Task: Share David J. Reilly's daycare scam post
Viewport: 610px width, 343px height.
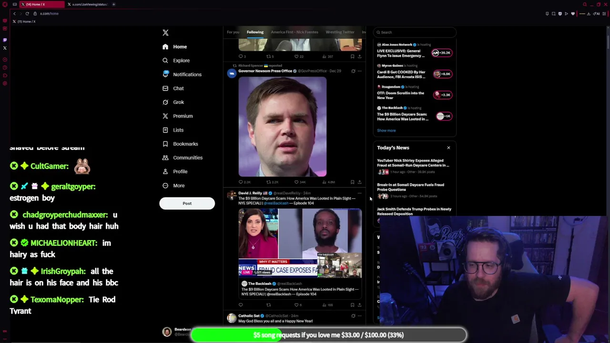Action: [359, 305]
